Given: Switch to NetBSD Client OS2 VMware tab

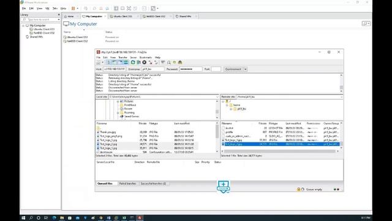Looking at the screenshot, I should [x=156, y=17].
